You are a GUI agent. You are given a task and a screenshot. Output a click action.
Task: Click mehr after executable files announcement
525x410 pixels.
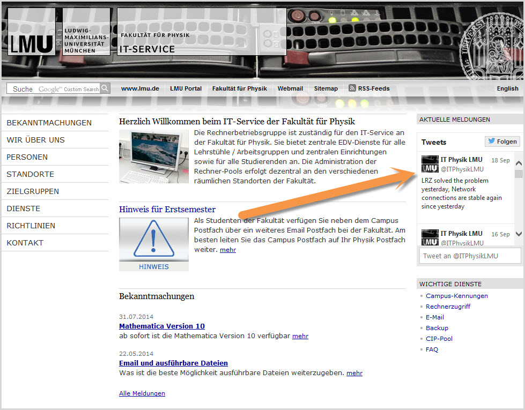354,373
